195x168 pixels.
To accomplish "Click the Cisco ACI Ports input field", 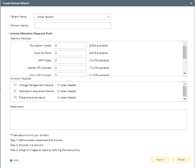I will (71, 53).
